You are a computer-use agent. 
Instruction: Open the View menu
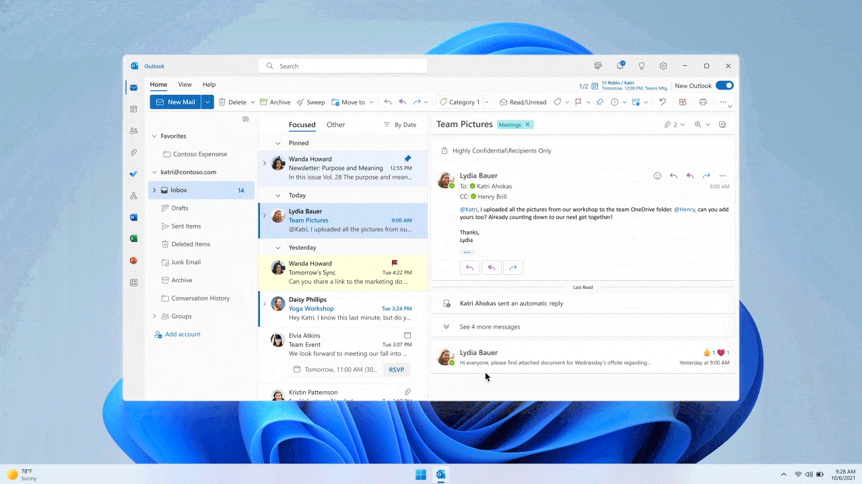click(x=185, y=84)
